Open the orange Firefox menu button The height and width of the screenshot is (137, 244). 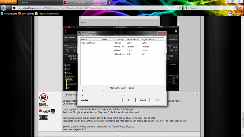coord(9,2)
